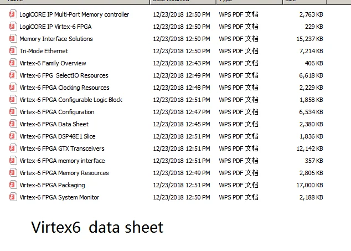Click the Virtex6 data sheet caption text
Image resolution: width=351 pixels, height=251 pixels.
(97, 227)
